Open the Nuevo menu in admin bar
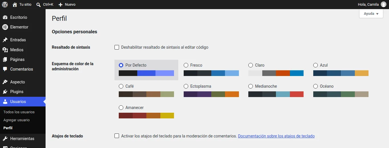 [x=67, y=5]
